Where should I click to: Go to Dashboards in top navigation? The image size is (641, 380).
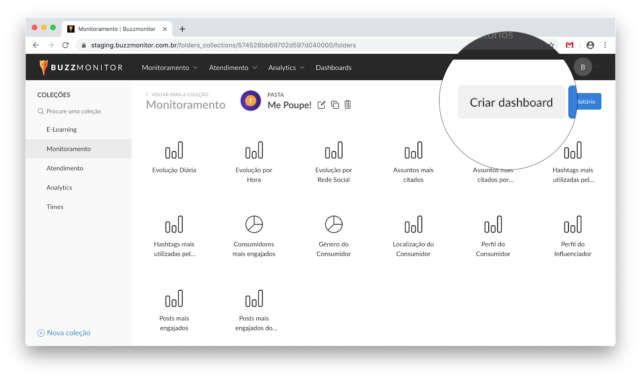[x=333, y=68]
